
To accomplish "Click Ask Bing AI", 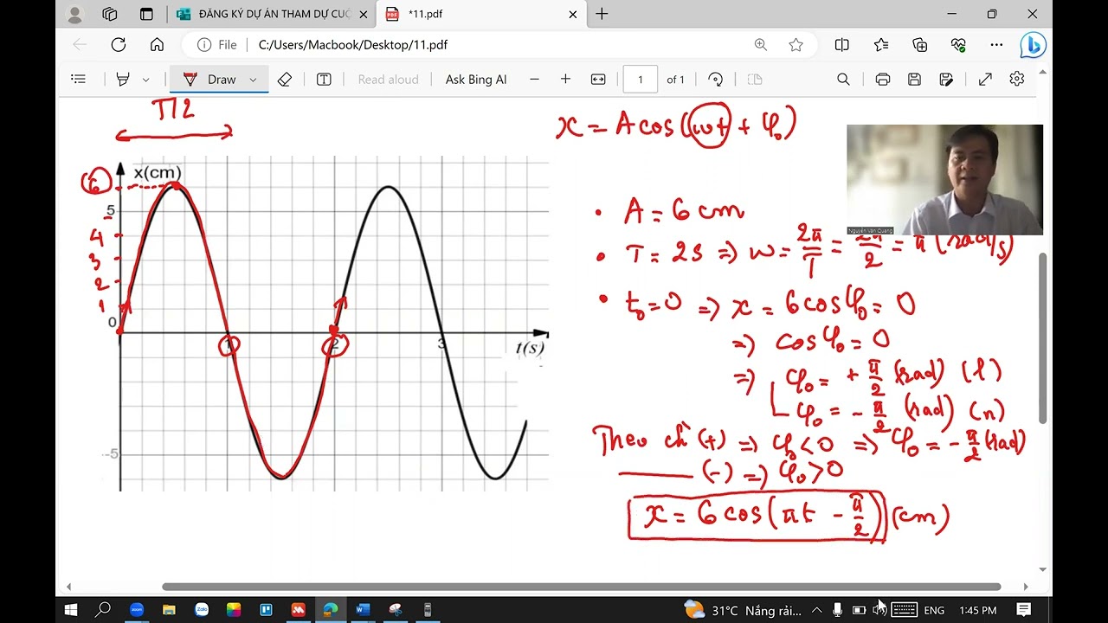I will tap(476, 80).
